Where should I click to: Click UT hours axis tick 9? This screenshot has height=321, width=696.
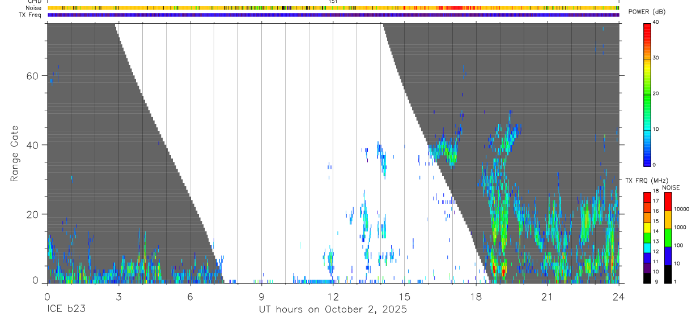pyautogui.click(x=261, y=297)
